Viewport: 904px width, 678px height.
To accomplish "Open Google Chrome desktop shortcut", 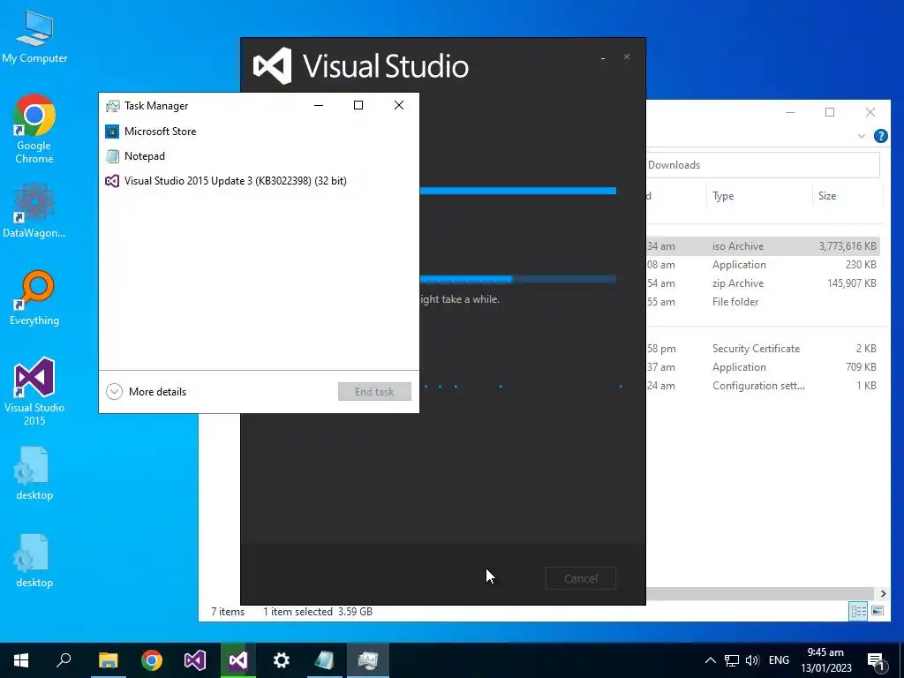I will tap(34, 129).
